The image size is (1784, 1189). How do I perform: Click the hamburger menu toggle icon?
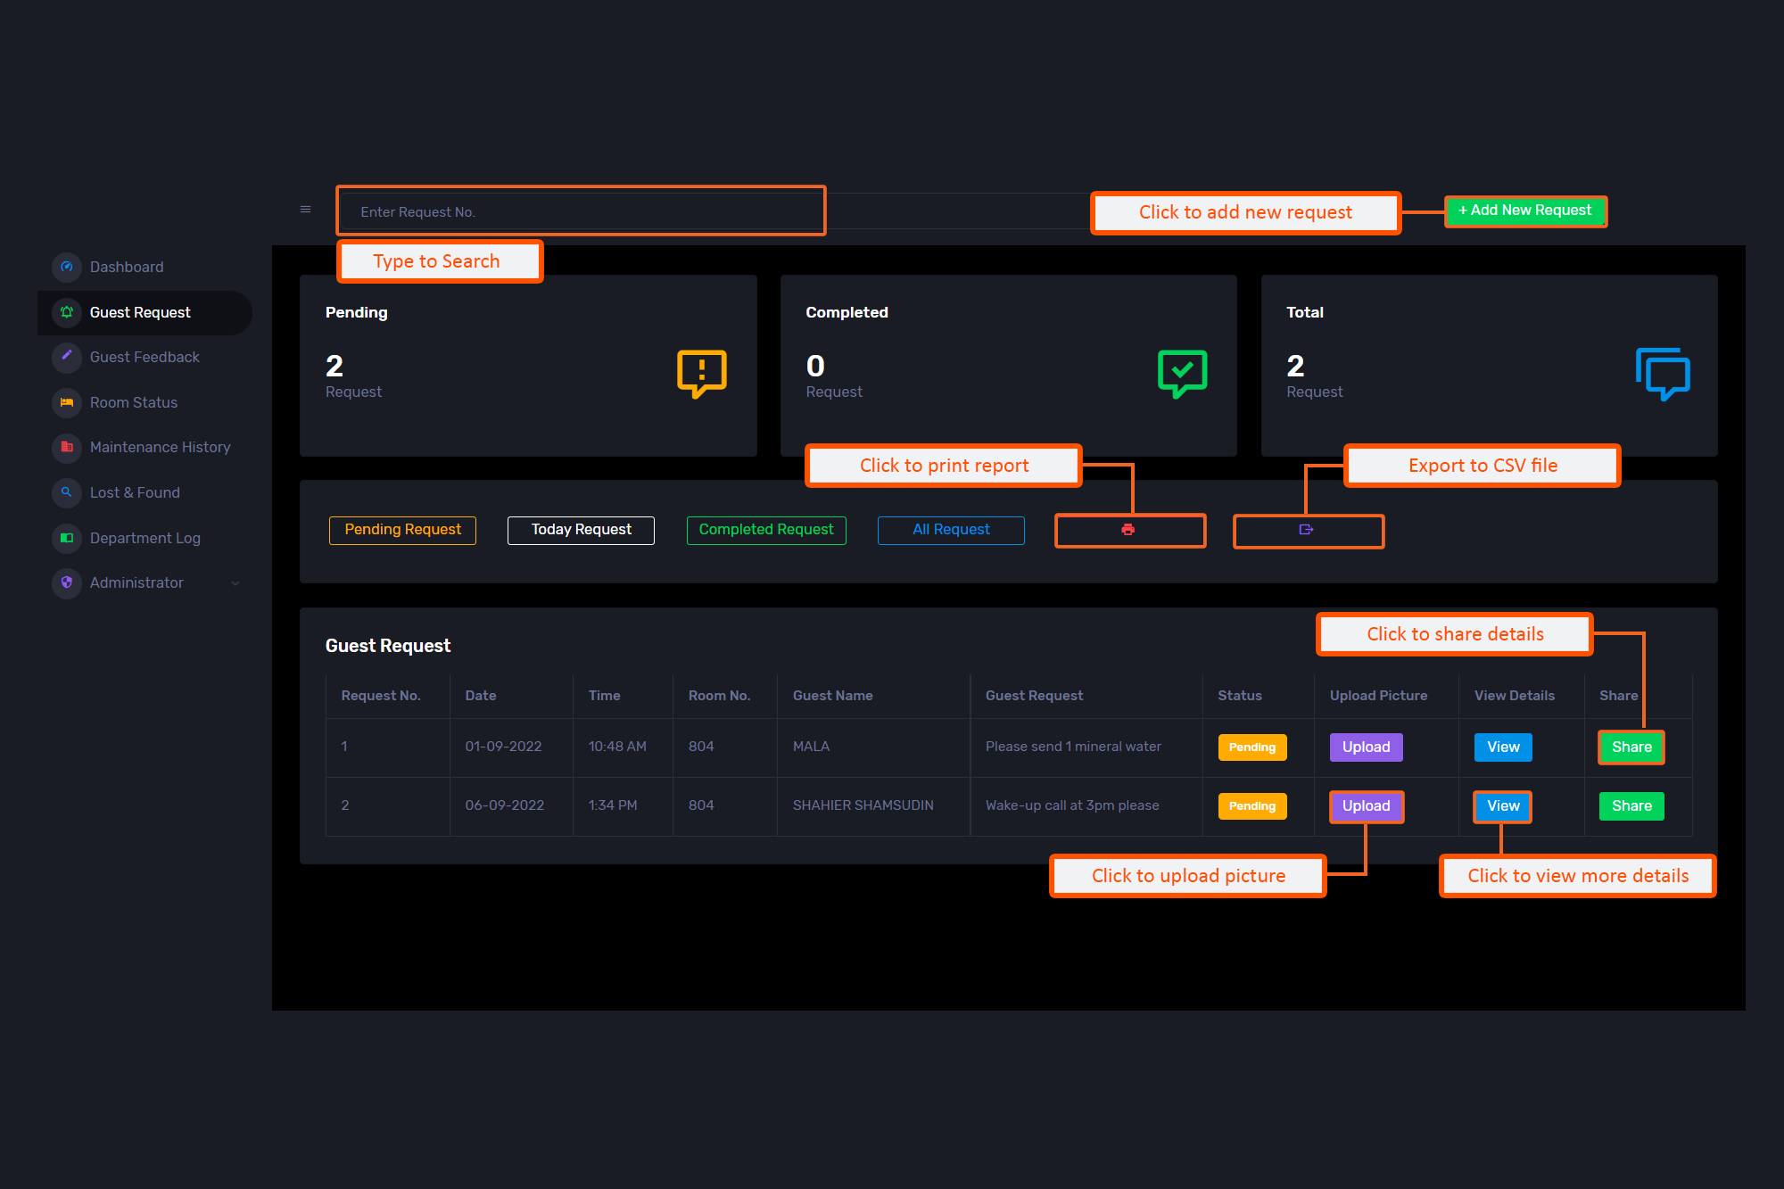[305, 210]
